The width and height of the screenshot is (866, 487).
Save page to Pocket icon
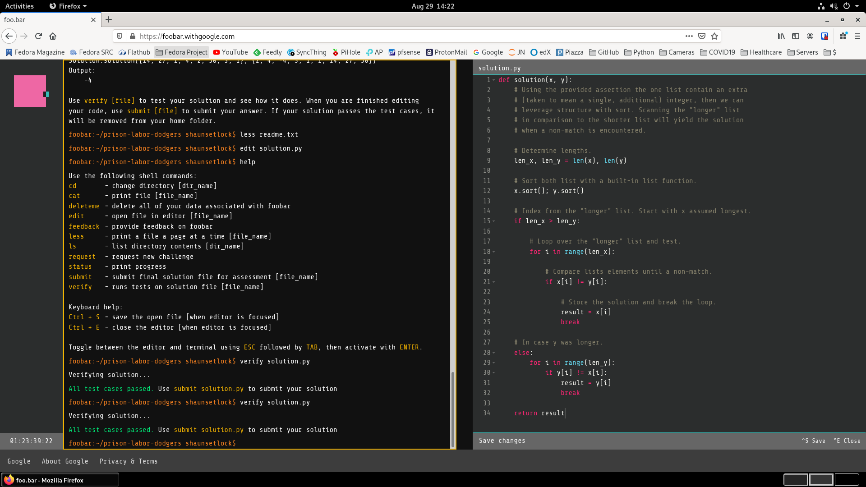click(x=702, y=36)
